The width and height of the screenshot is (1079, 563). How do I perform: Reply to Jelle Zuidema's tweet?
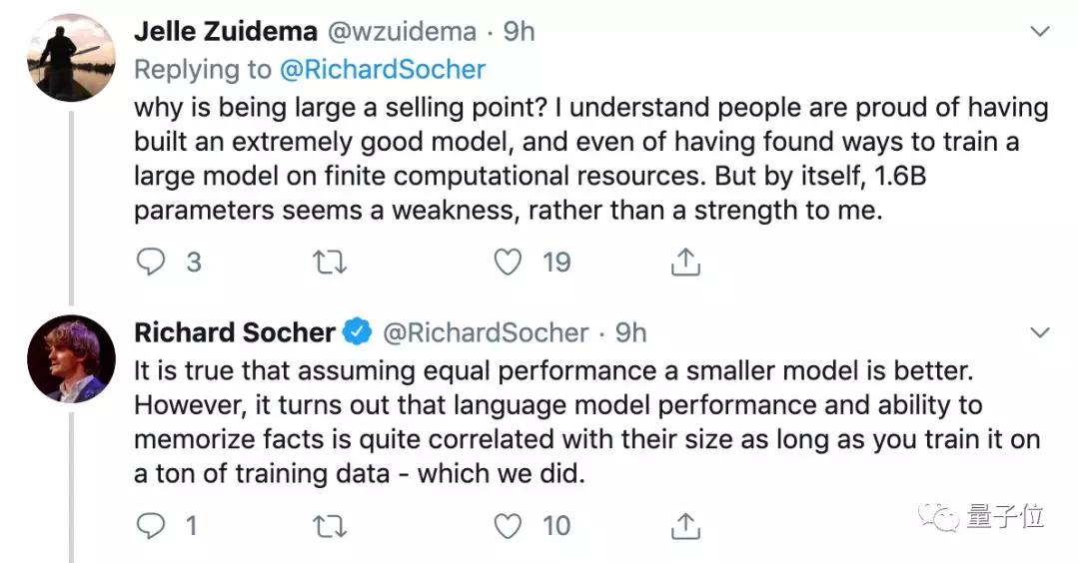pos(150,262)
